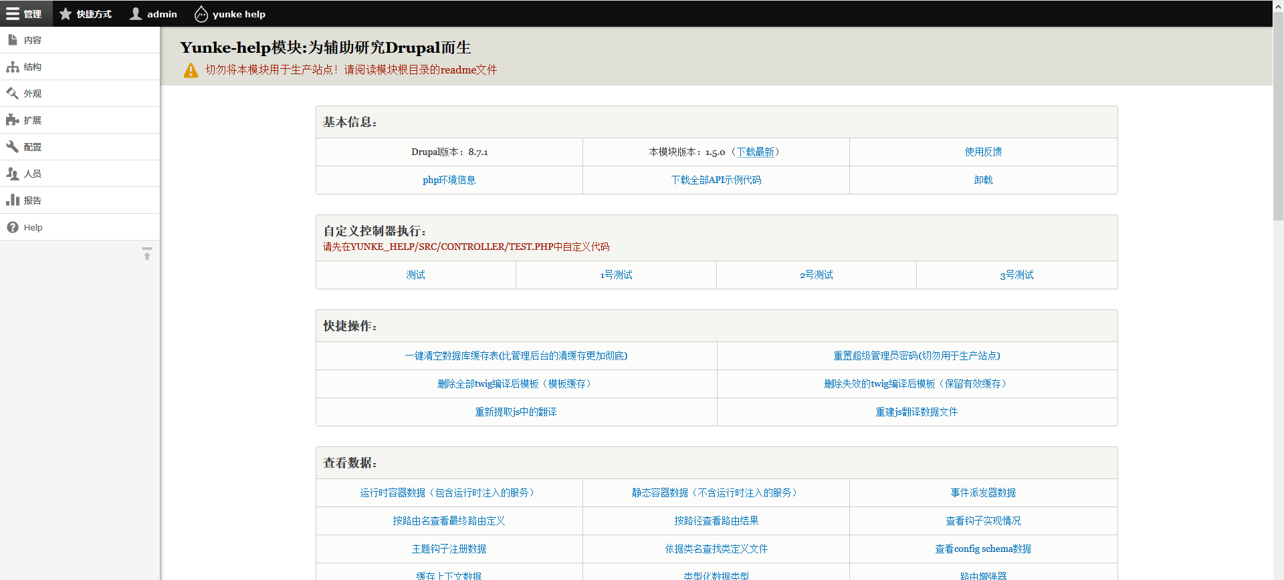
Task: Click the 扩展 puzzle piece icon
Action: tap(13, 120)
